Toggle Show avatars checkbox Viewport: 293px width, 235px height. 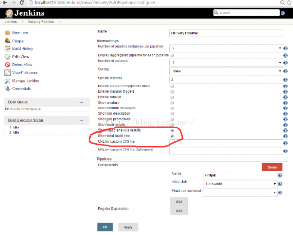coord(172,103)
